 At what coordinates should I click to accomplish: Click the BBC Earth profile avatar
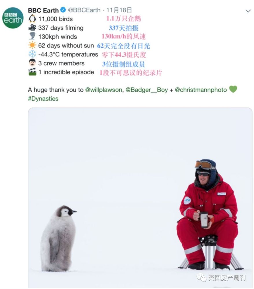pyautogui.click(x=13, y=18)
